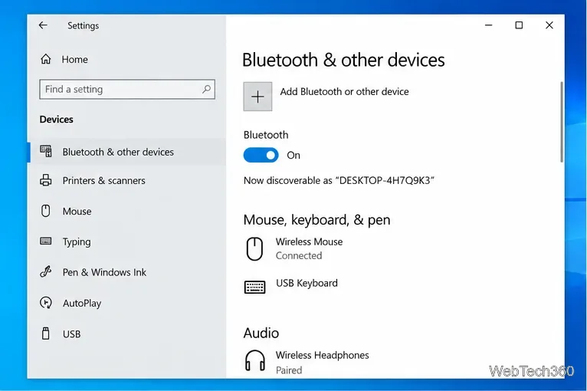Open AutoPlay settings

click(x=126, y=303)
